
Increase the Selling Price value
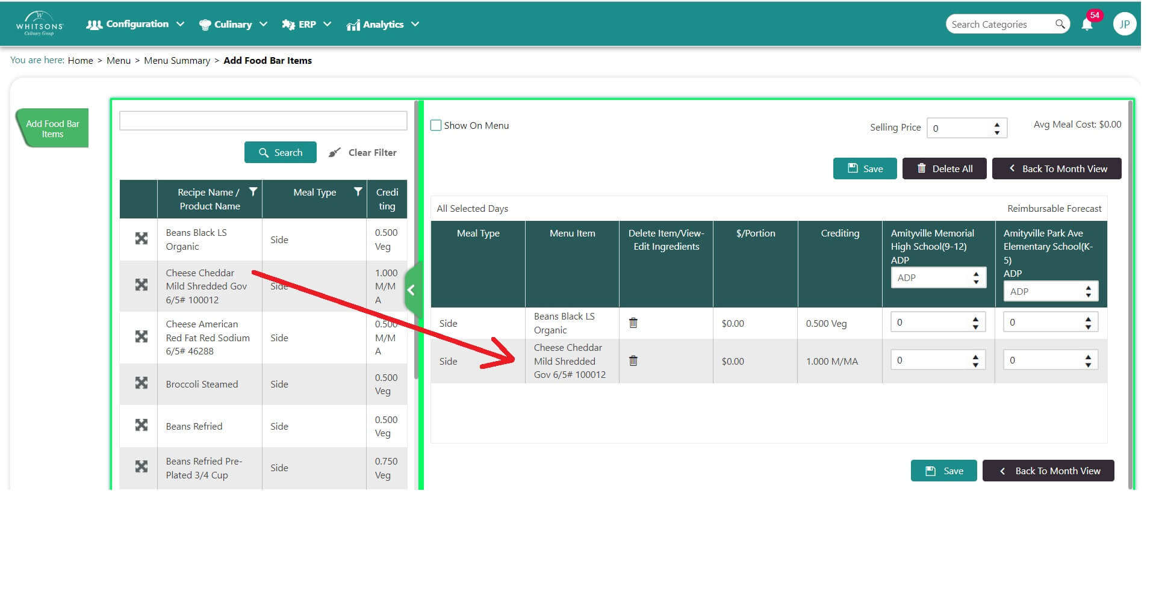tap(997, 124)
